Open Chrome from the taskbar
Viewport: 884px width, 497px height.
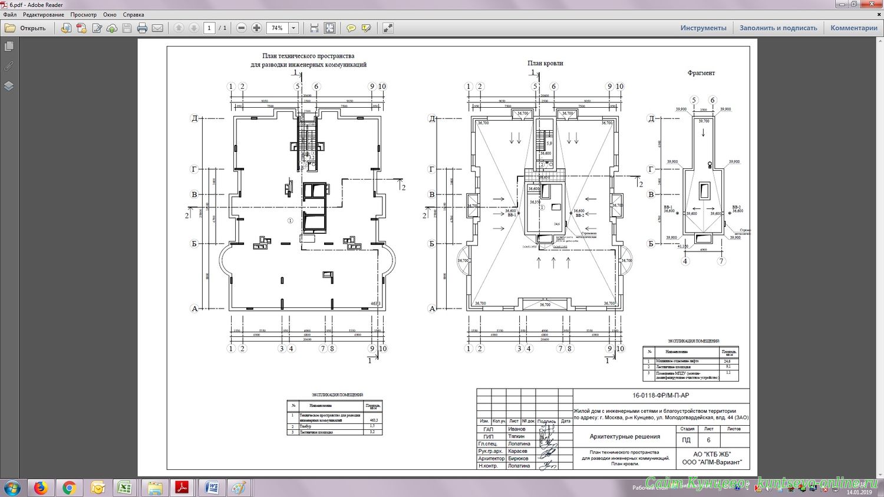pyautogui.click(x=69, y=488)
